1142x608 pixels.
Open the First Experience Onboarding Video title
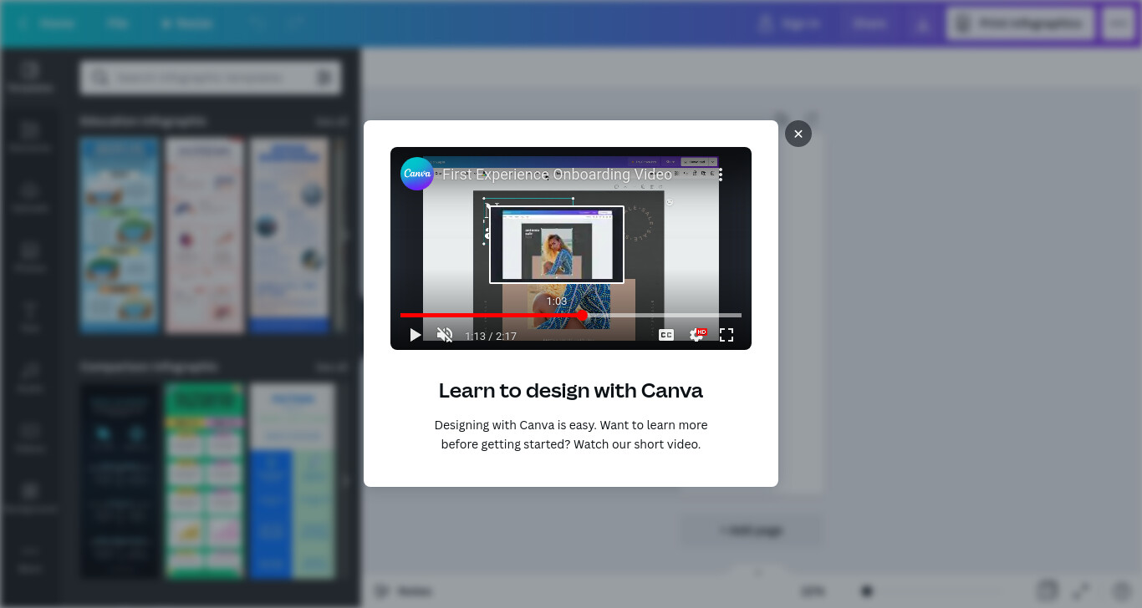tap(557, 175)
